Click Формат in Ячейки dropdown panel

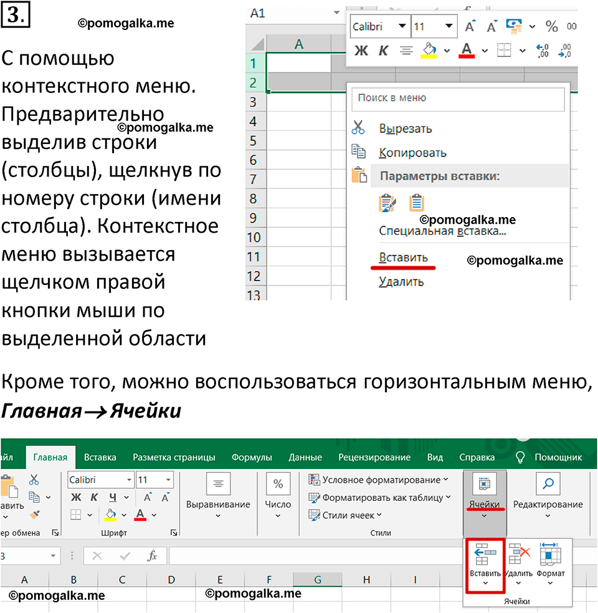551,565
